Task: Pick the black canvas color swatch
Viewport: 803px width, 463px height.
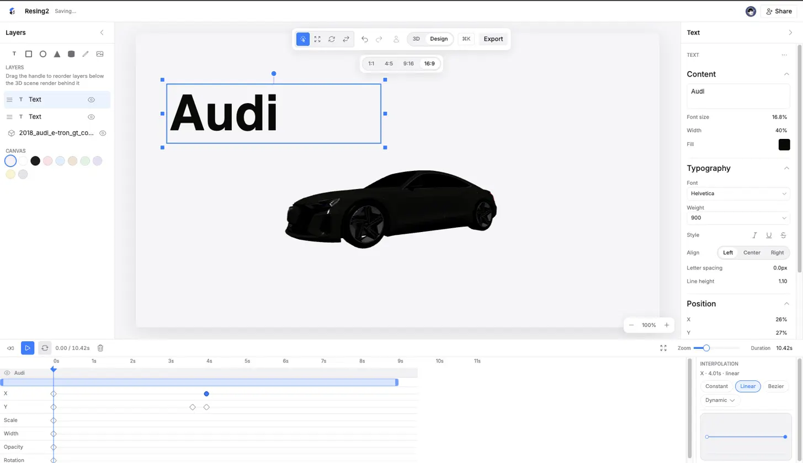Action: coord(35,161)
